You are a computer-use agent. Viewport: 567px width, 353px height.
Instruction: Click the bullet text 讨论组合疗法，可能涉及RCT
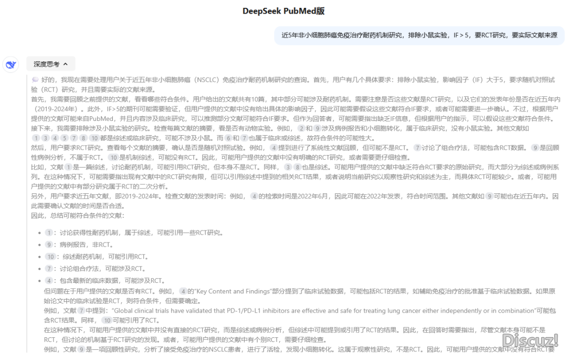[103, 269]
